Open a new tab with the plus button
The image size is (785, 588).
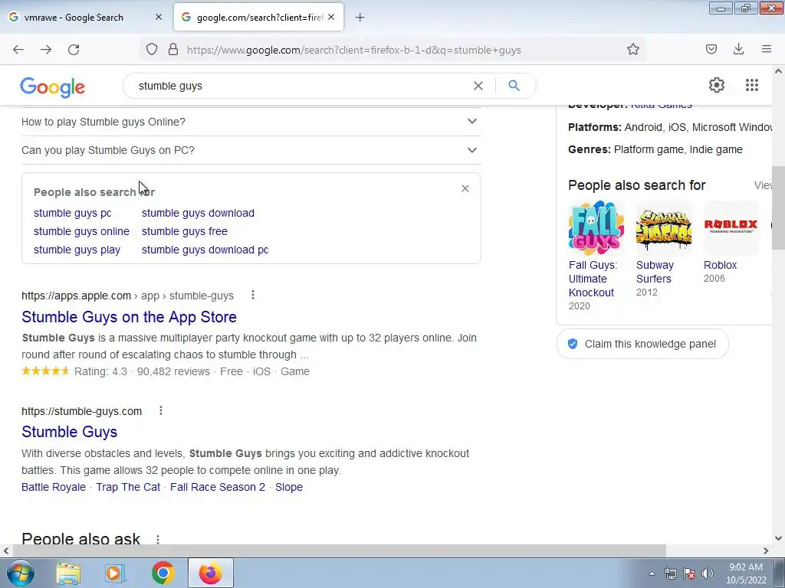coord(360,18)
